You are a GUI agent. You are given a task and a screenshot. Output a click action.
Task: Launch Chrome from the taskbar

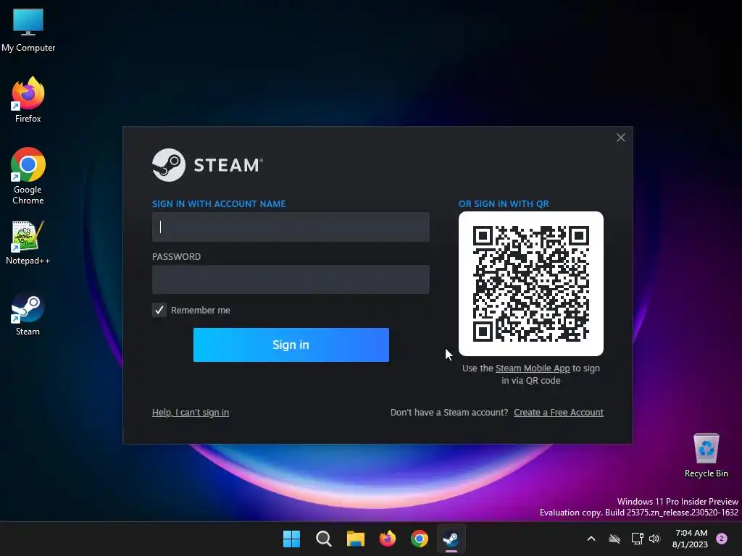click(420, 539)
